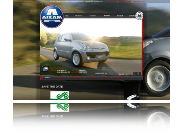Click the first slideshow control button
Image resolution: width=181 pixels, height=140 pixels.
coord(135,73)
